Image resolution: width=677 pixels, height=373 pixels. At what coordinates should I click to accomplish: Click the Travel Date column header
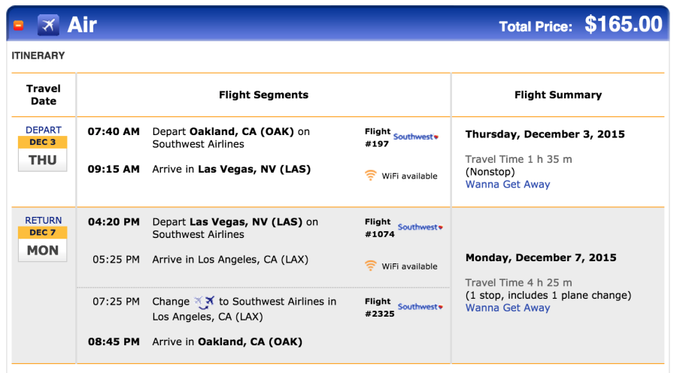(x=43, y=95)
